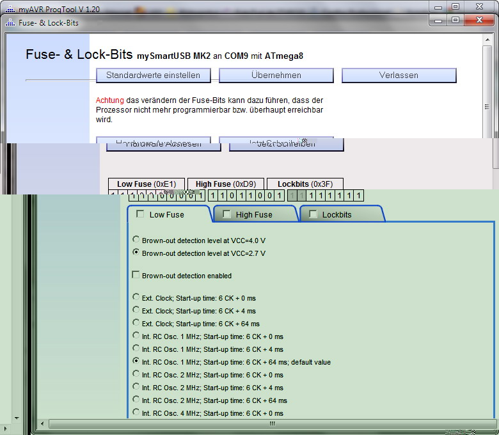
Task: Tick the checkbox in the High Fuse tab
Action: pos(226,214)
